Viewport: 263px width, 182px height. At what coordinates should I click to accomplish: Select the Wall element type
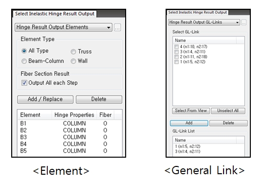(73, 61)
